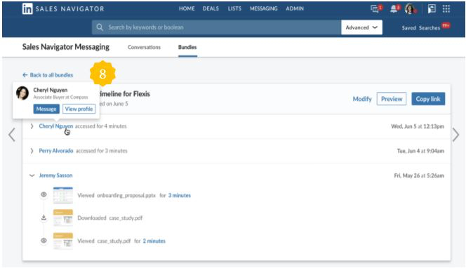Click View profile button
466x268 pixels.
79,109
